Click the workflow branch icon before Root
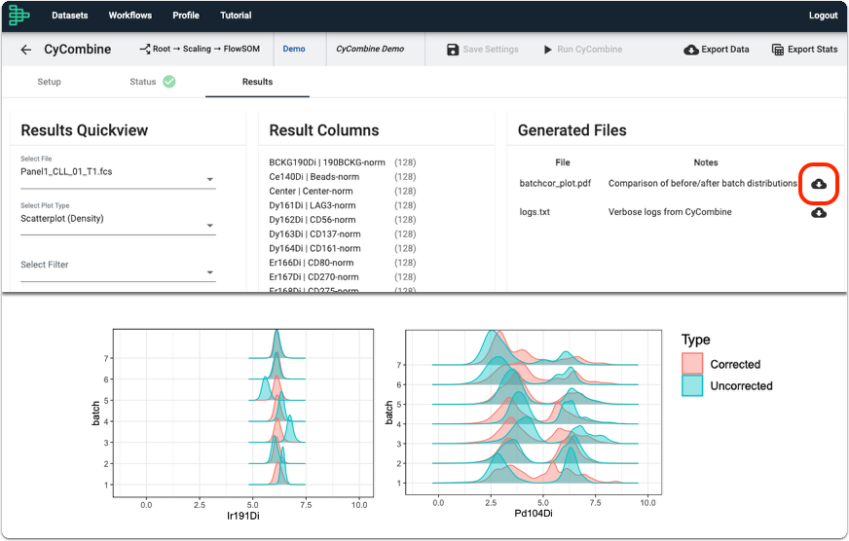The width and height of the screenshot is (849, 541). click(144, 49)
